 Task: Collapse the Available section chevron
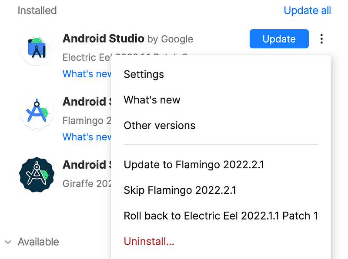point(8,242)
